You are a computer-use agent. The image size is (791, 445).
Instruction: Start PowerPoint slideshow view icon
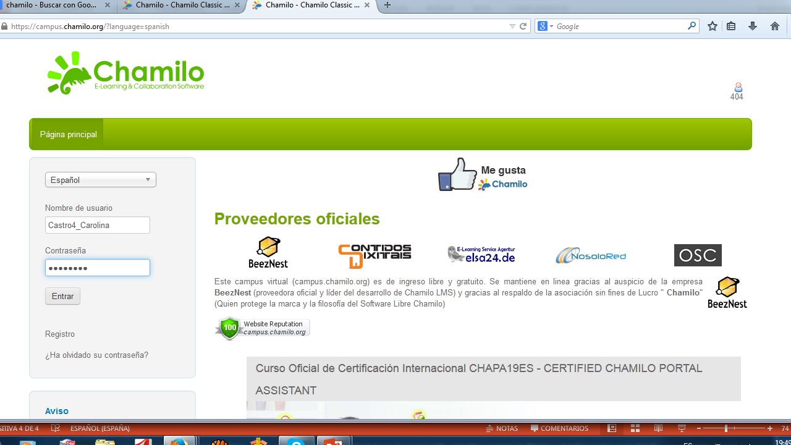[682, 428]
